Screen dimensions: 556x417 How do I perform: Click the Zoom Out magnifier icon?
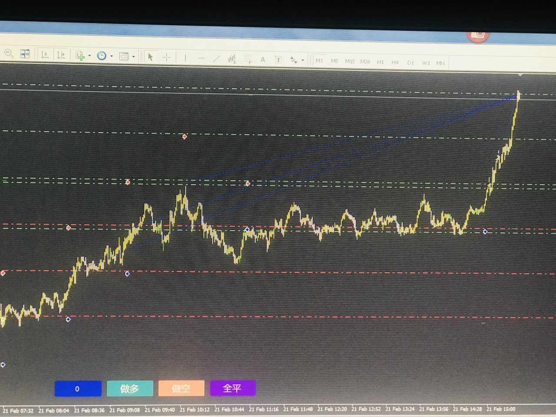point(9,53)
